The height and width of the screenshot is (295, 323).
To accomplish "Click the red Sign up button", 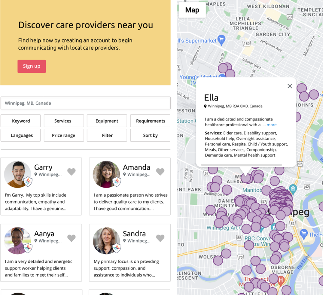I will [32, 66].
